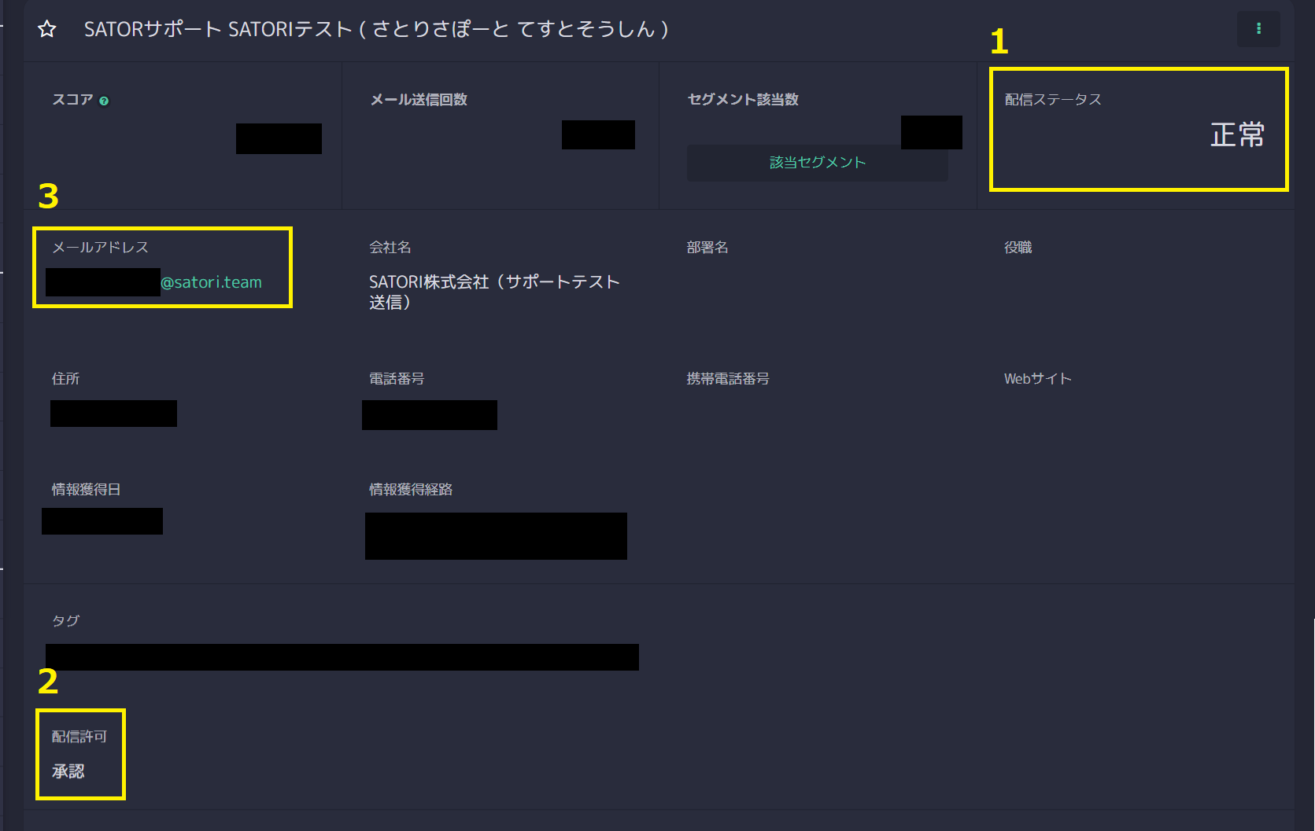
Task: Click the 情報獲得日 field label
Action: (86, 489)
